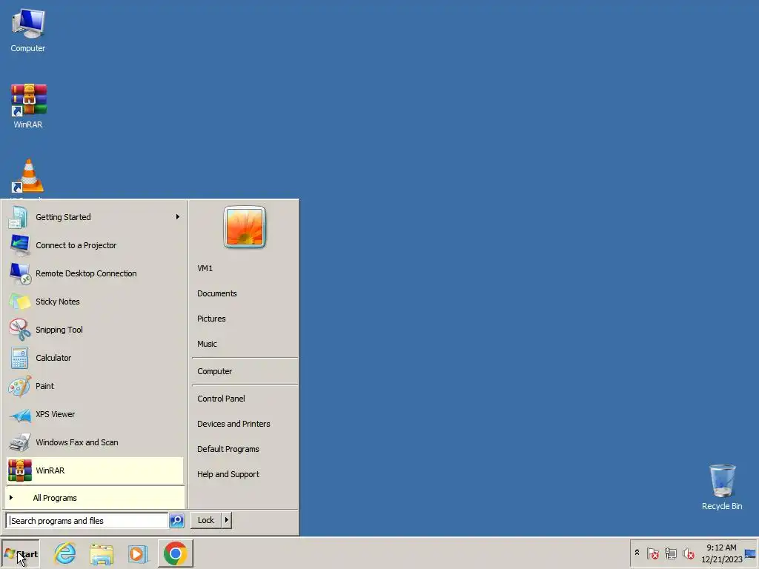759x569 pixels.
Task: Launch XPS Viewer icon
Action: point(20,414)
